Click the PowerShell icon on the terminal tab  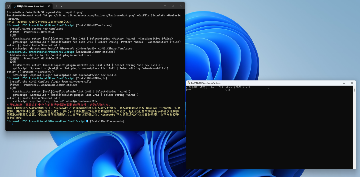click(15, 6)
